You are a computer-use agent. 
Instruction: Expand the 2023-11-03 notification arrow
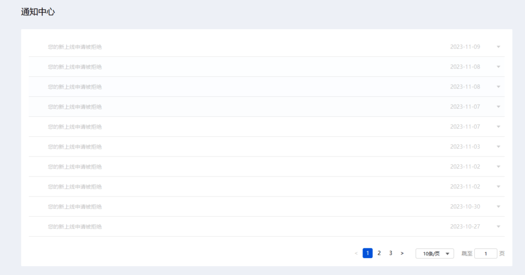pos(498,147)
